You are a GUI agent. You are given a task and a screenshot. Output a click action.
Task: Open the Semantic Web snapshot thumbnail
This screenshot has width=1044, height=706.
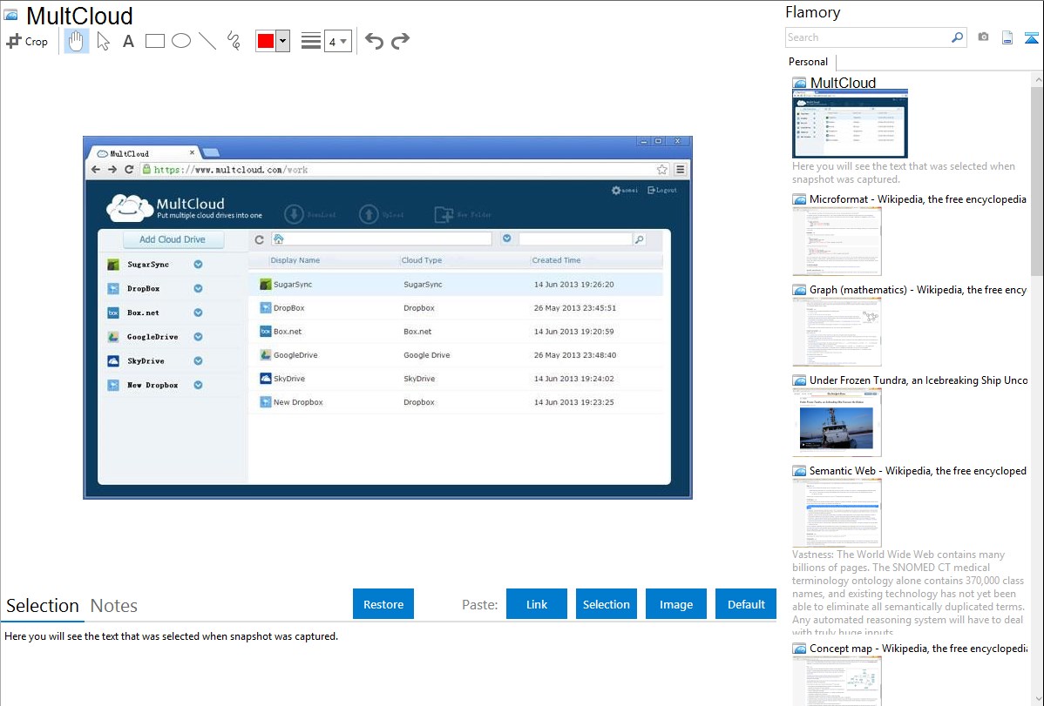tap(837, 512)
